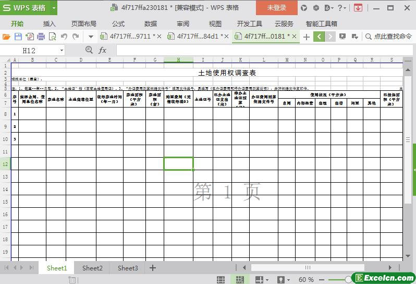416x284 pixels.
Task: Open the 视图 ribbon tab
Action: click(x=215, y=24)
